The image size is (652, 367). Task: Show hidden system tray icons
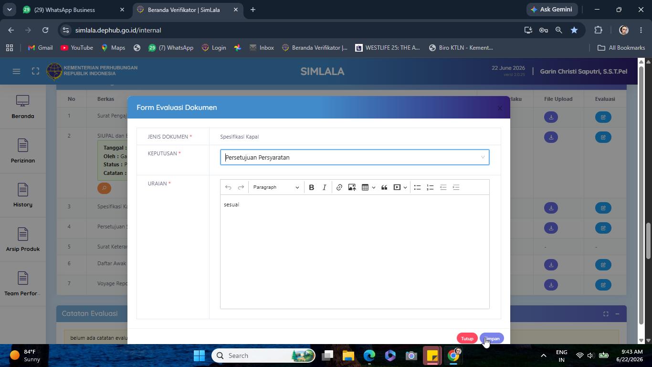(x=543, y=356)
